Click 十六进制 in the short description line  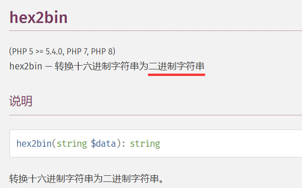point(92,66)
